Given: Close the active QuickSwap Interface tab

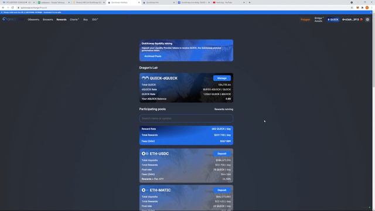Looking at the screenshot, I should (139, 2).
